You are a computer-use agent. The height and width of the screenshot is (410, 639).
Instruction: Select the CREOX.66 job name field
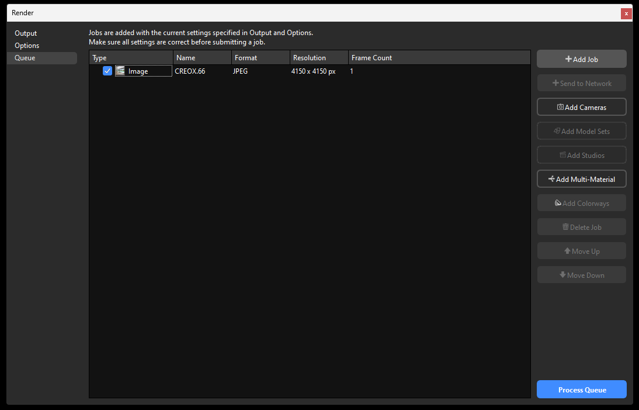tap(190, 71)
